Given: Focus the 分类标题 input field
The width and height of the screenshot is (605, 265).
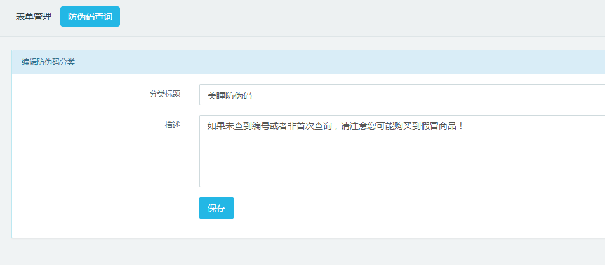Looking at the screenshot, I should (401, 95).
